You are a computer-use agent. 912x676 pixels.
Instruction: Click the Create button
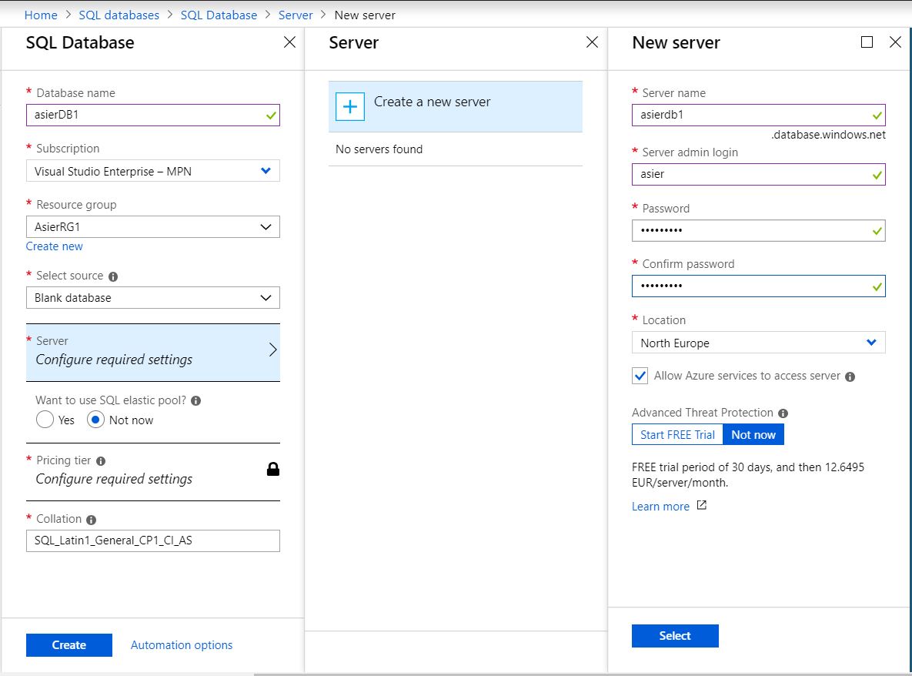coord(68,644)
